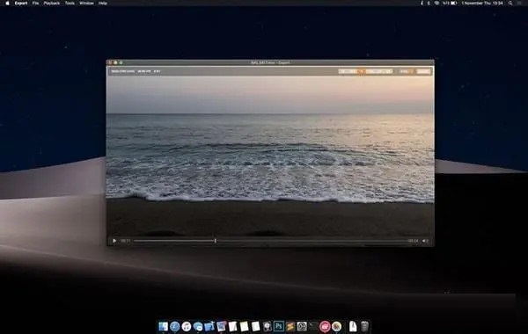The height and width of the screenshot is (334, 528).
Task: Open the pink round app in the dock
Action: pos(325,326)
